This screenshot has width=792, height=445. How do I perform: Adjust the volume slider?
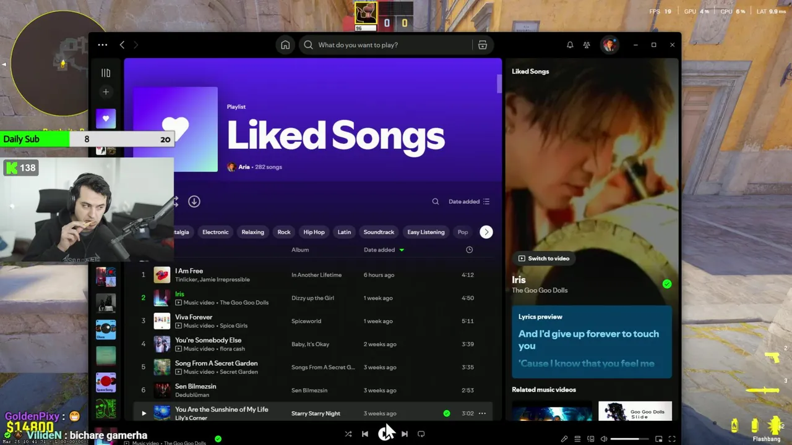629,439
